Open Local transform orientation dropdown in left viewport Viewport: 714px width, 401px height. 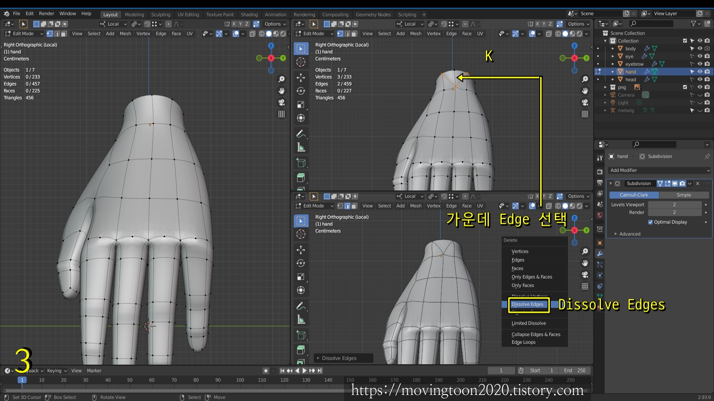pos(113,24)
